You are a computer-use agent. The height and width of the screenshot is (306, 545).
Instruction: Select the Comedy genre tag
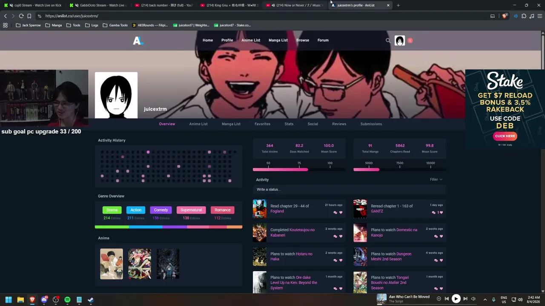[x=161, y=210]
